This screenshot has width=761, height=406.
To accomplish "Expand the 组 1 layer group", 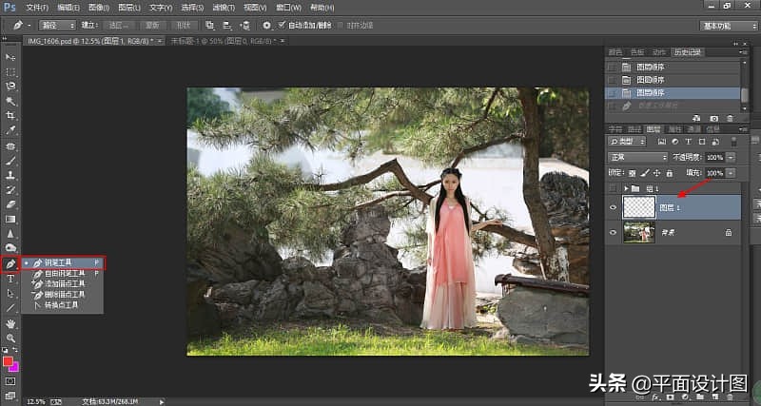I will (x=625, y=188).
